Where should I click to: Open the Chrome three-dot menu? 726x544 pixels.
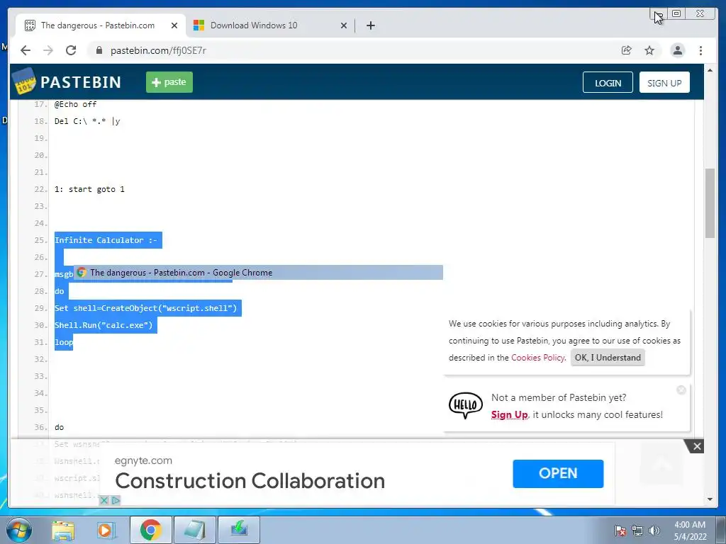(700, 50)
